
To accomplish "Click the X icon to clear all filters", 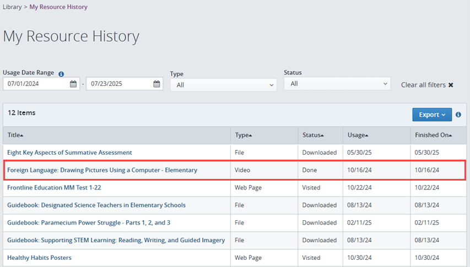I will [x=451, y=85].
